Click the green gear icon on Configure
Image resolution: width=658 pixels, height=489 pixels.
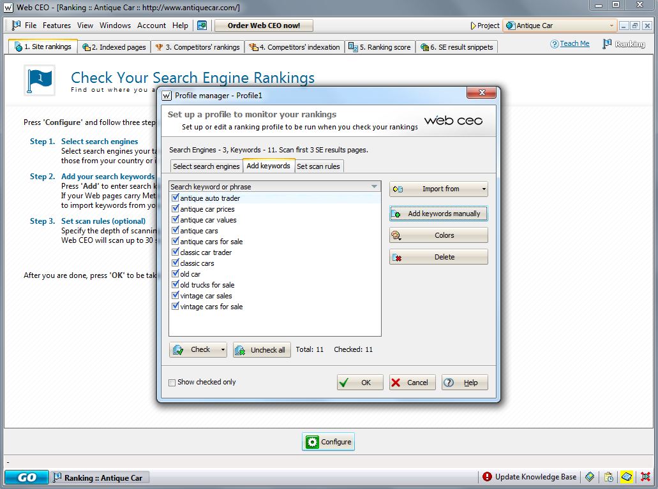click(312, 442)
